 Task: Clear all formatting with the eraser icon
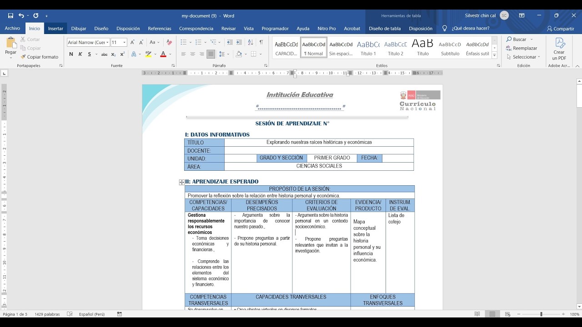point(169,42)
